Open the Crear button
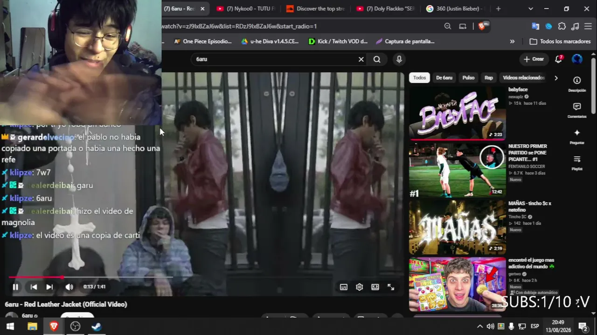 pyautogui.click(x=534, y=59)
